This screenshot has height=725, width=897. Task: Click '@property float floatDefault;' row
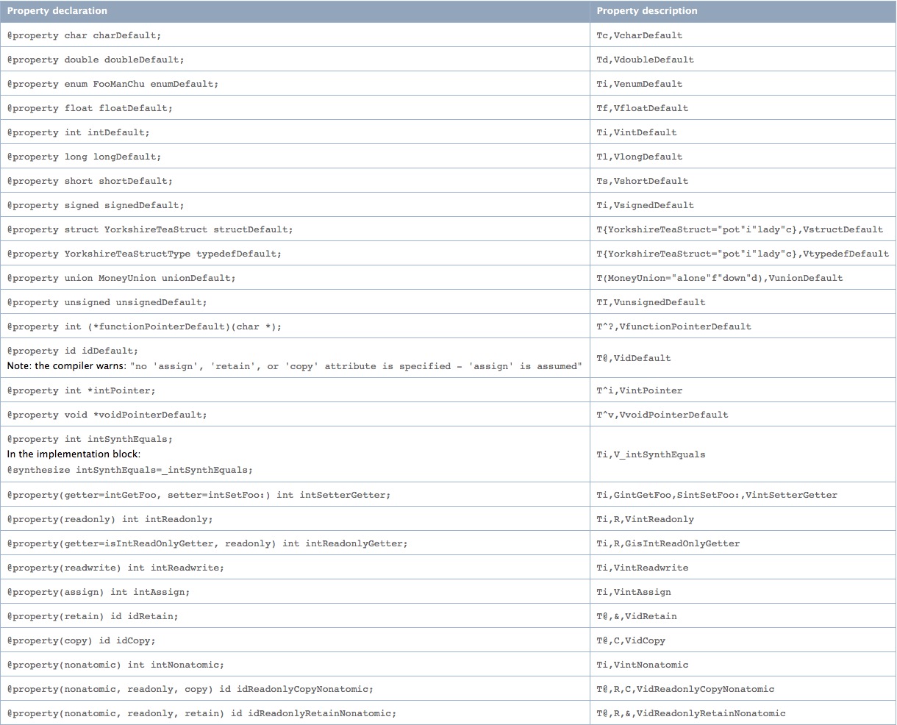click(x=90, y=108)
